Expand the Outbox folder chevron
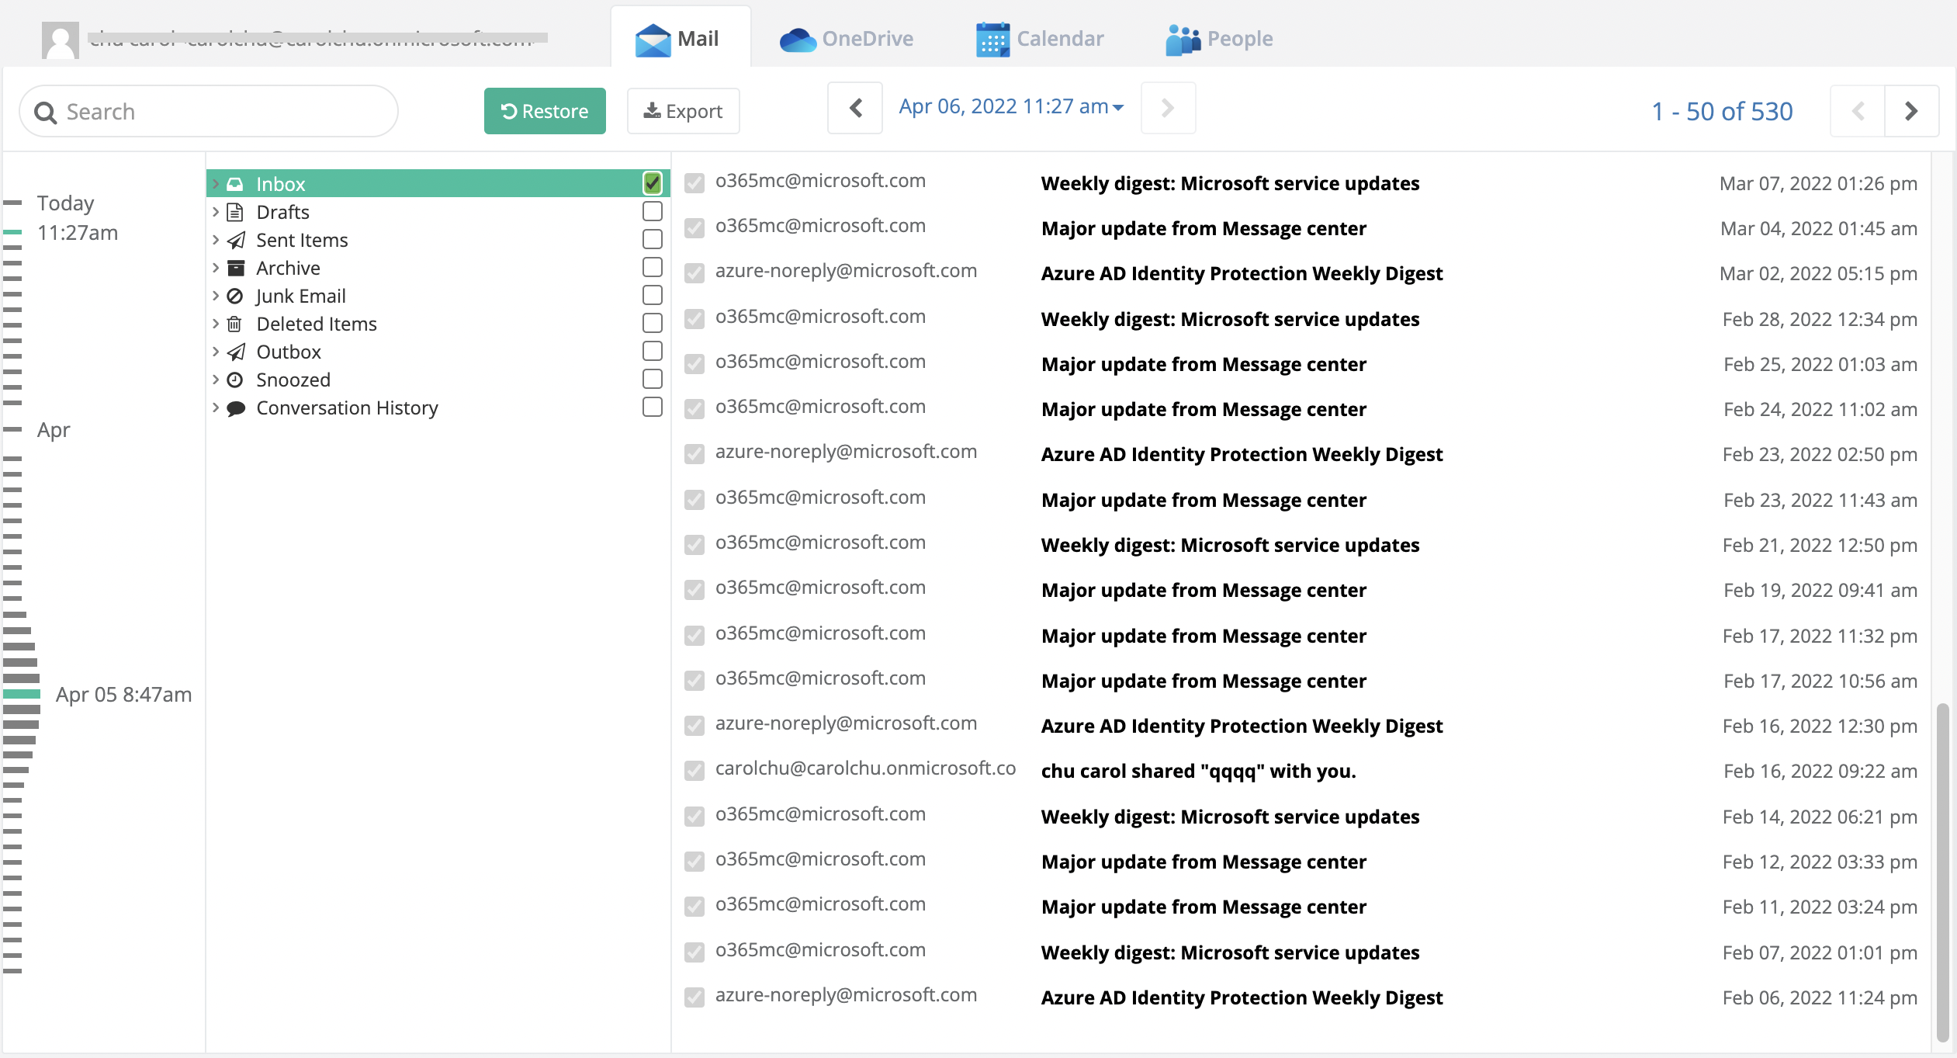This screenshot has width=1957, height=1058. 216,352
